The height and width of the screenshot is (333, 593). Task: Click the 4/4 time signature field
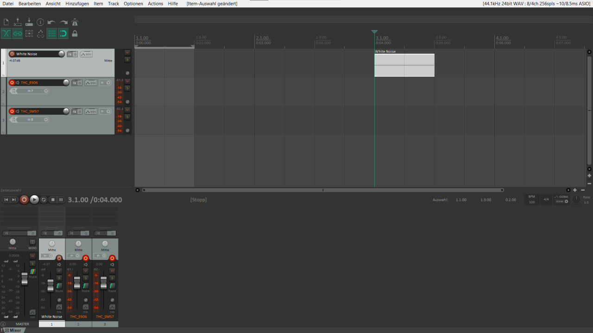[546, 200]
